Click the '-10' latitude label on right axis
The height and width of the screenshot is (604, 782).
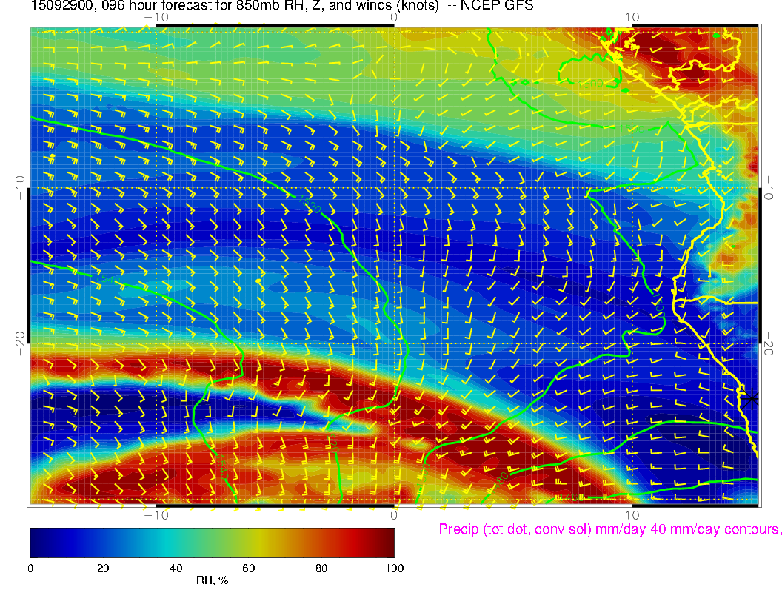pyautogui.click(x=768, y=188)
